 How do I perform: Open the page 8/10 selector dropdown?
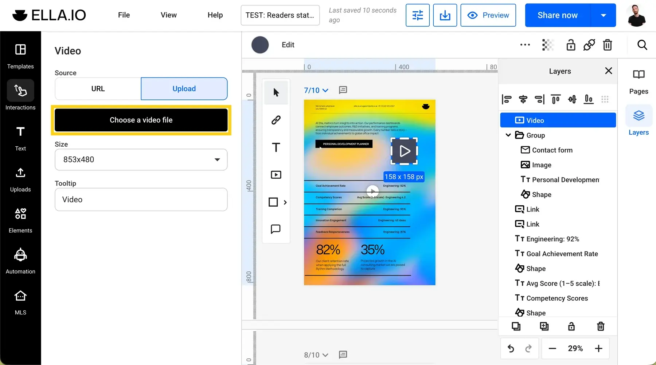click(x=316, y=355)
